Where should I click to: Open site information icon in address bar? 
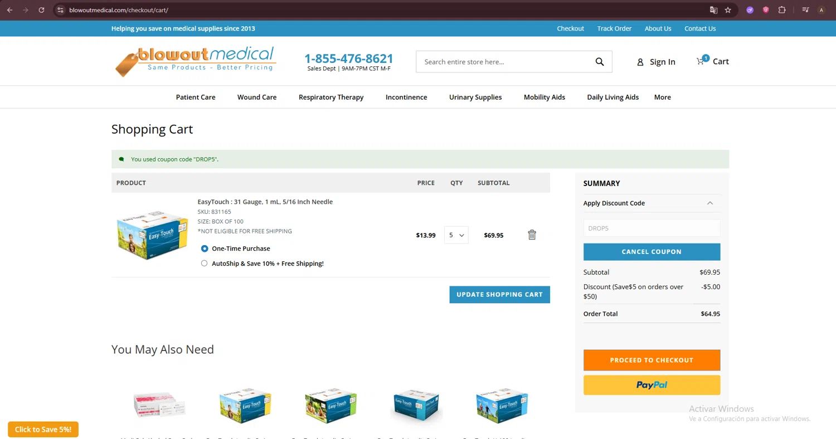61,10
